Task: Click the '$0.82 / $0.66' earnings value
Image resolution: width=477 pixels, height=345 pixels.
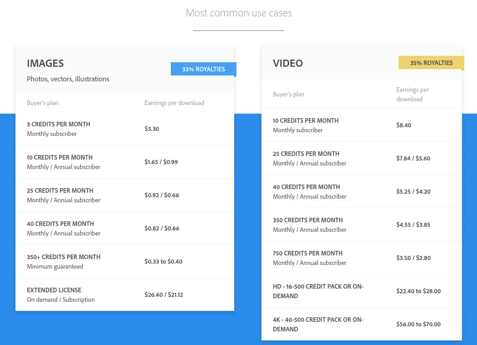Action: coord(162,228)
